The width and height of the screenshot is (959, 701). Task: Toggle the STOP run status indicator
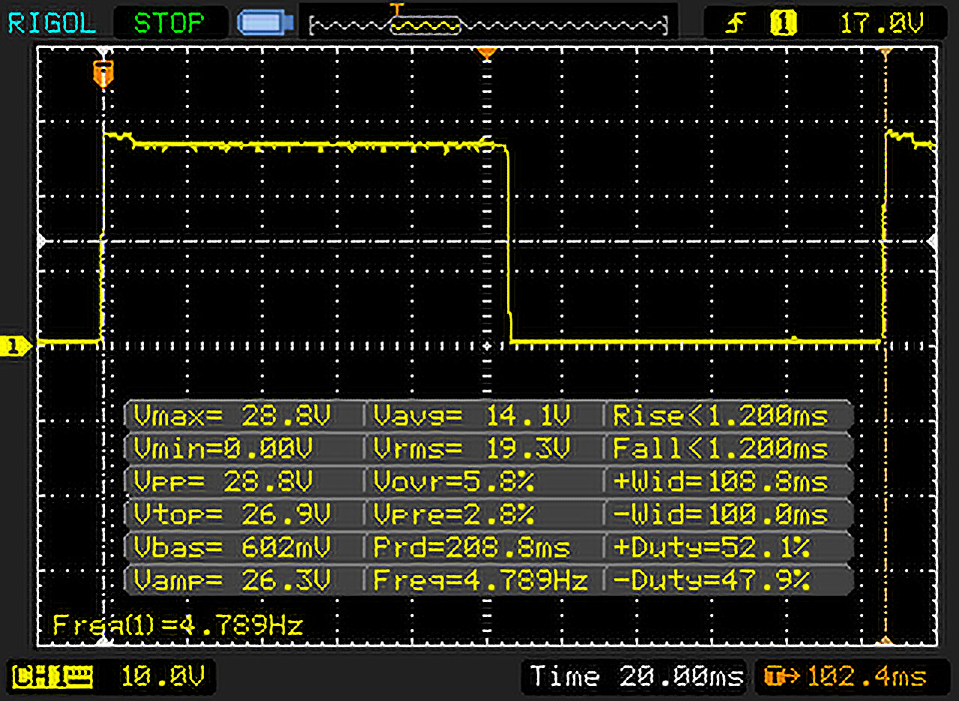(169, 23)
